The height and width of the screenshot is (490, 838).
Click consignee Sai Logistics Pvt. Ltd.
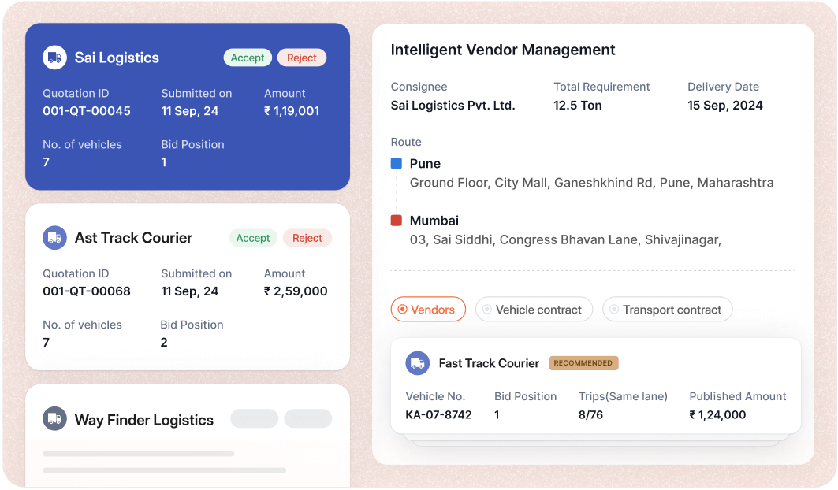pos(453,106)
